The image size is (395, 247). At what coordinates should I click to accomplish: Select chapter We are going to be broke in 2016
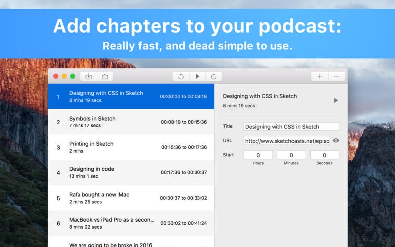click(131, 242)
